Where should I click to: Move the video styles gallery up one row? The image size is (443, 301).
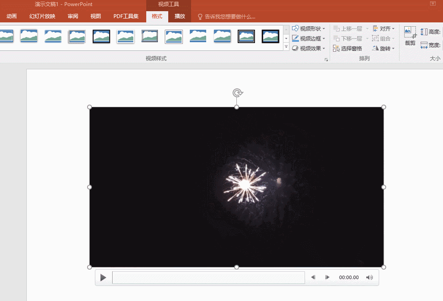[x=286, y=29]
